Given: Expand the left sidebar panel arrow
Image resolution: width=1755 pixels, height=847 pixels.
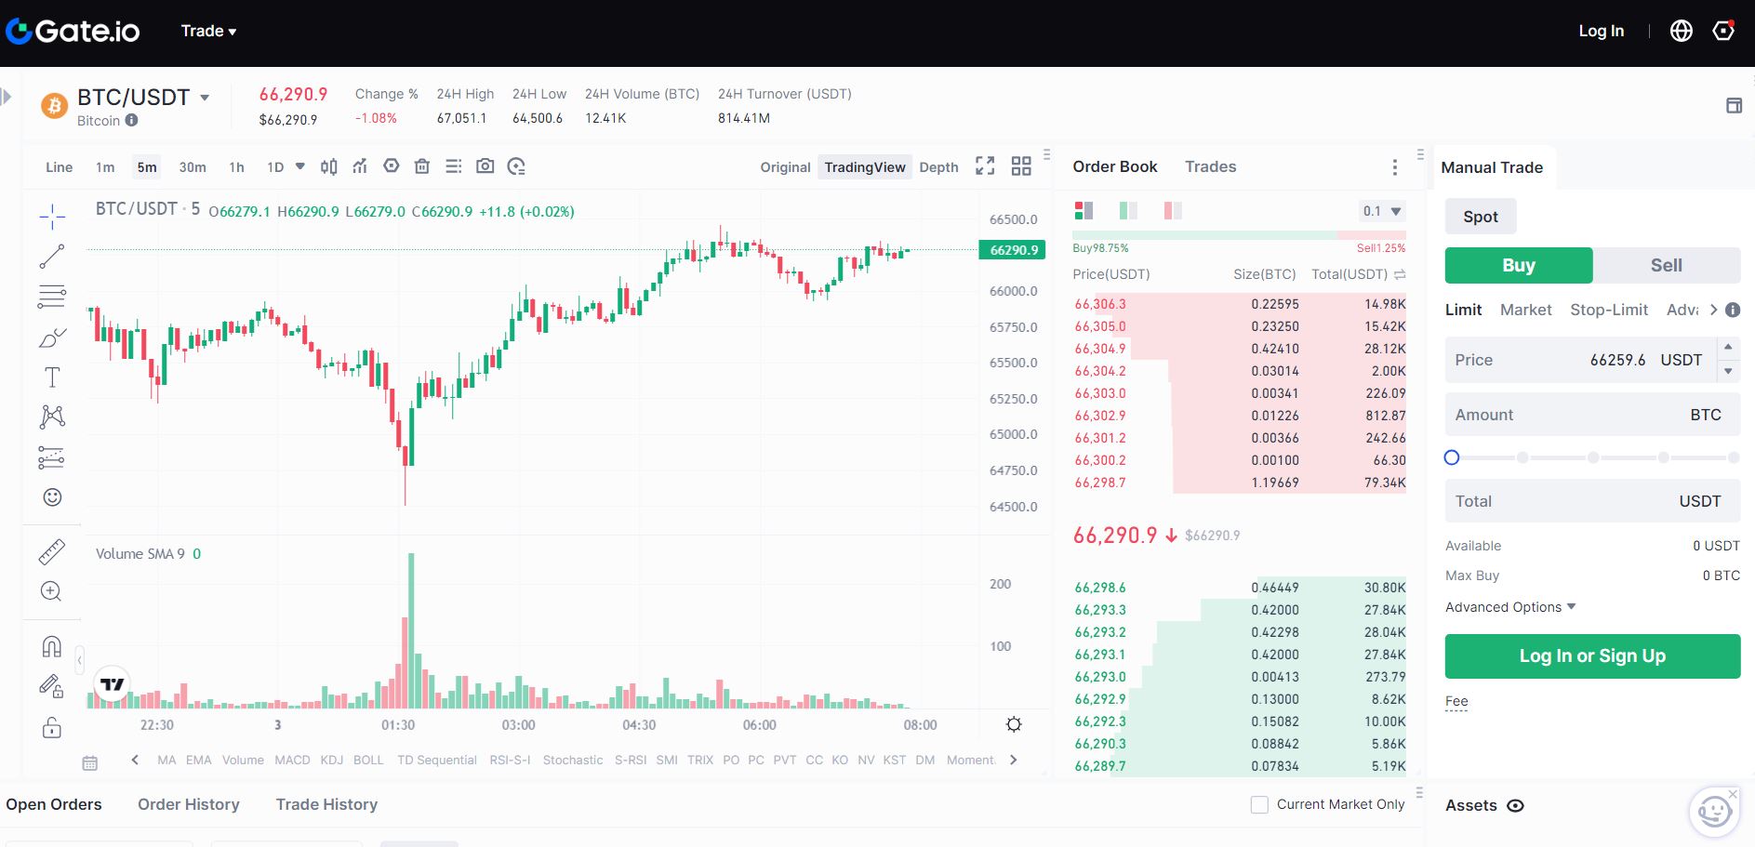Looking at the screenshot, I should pos(6,96).
